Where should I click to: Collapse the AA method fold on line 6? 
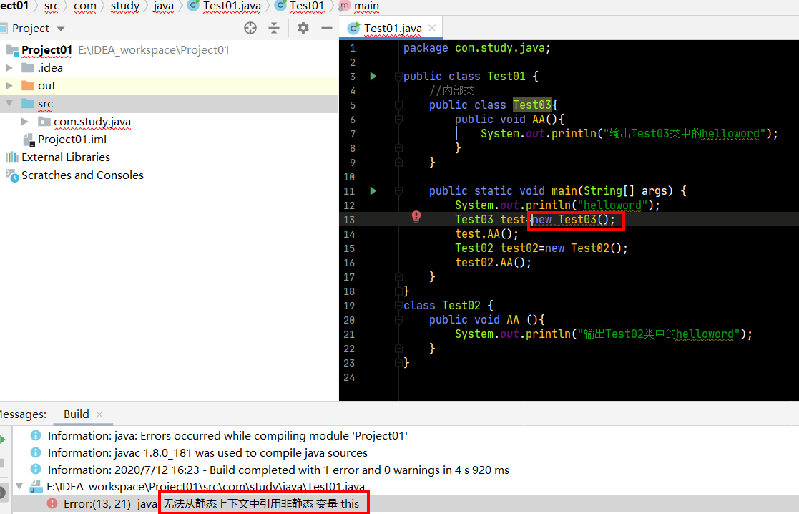tap(398, 120)
